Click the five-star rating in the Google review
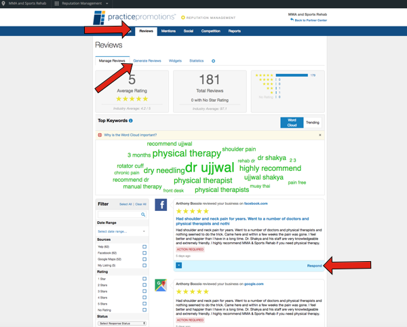Image resolution: width=407 pixels, height=327 pixels. 193,292
